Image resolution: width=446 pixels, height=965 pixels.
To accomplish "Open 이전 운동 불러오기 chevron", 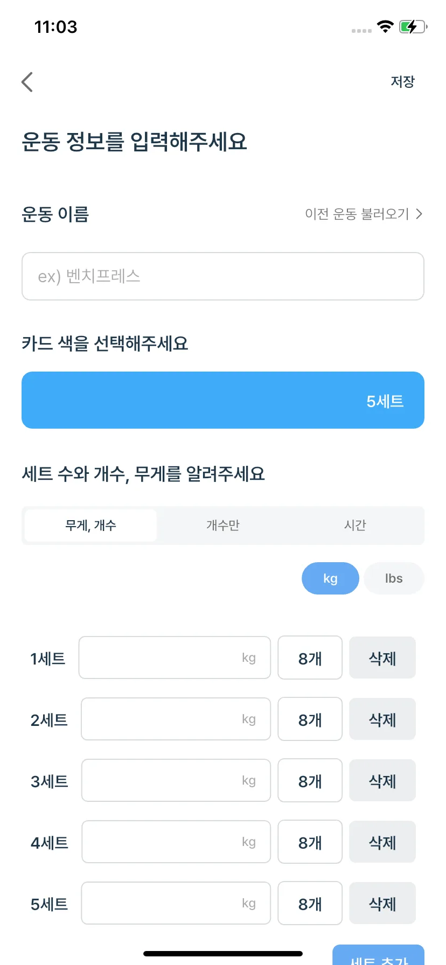I will 419,214.
